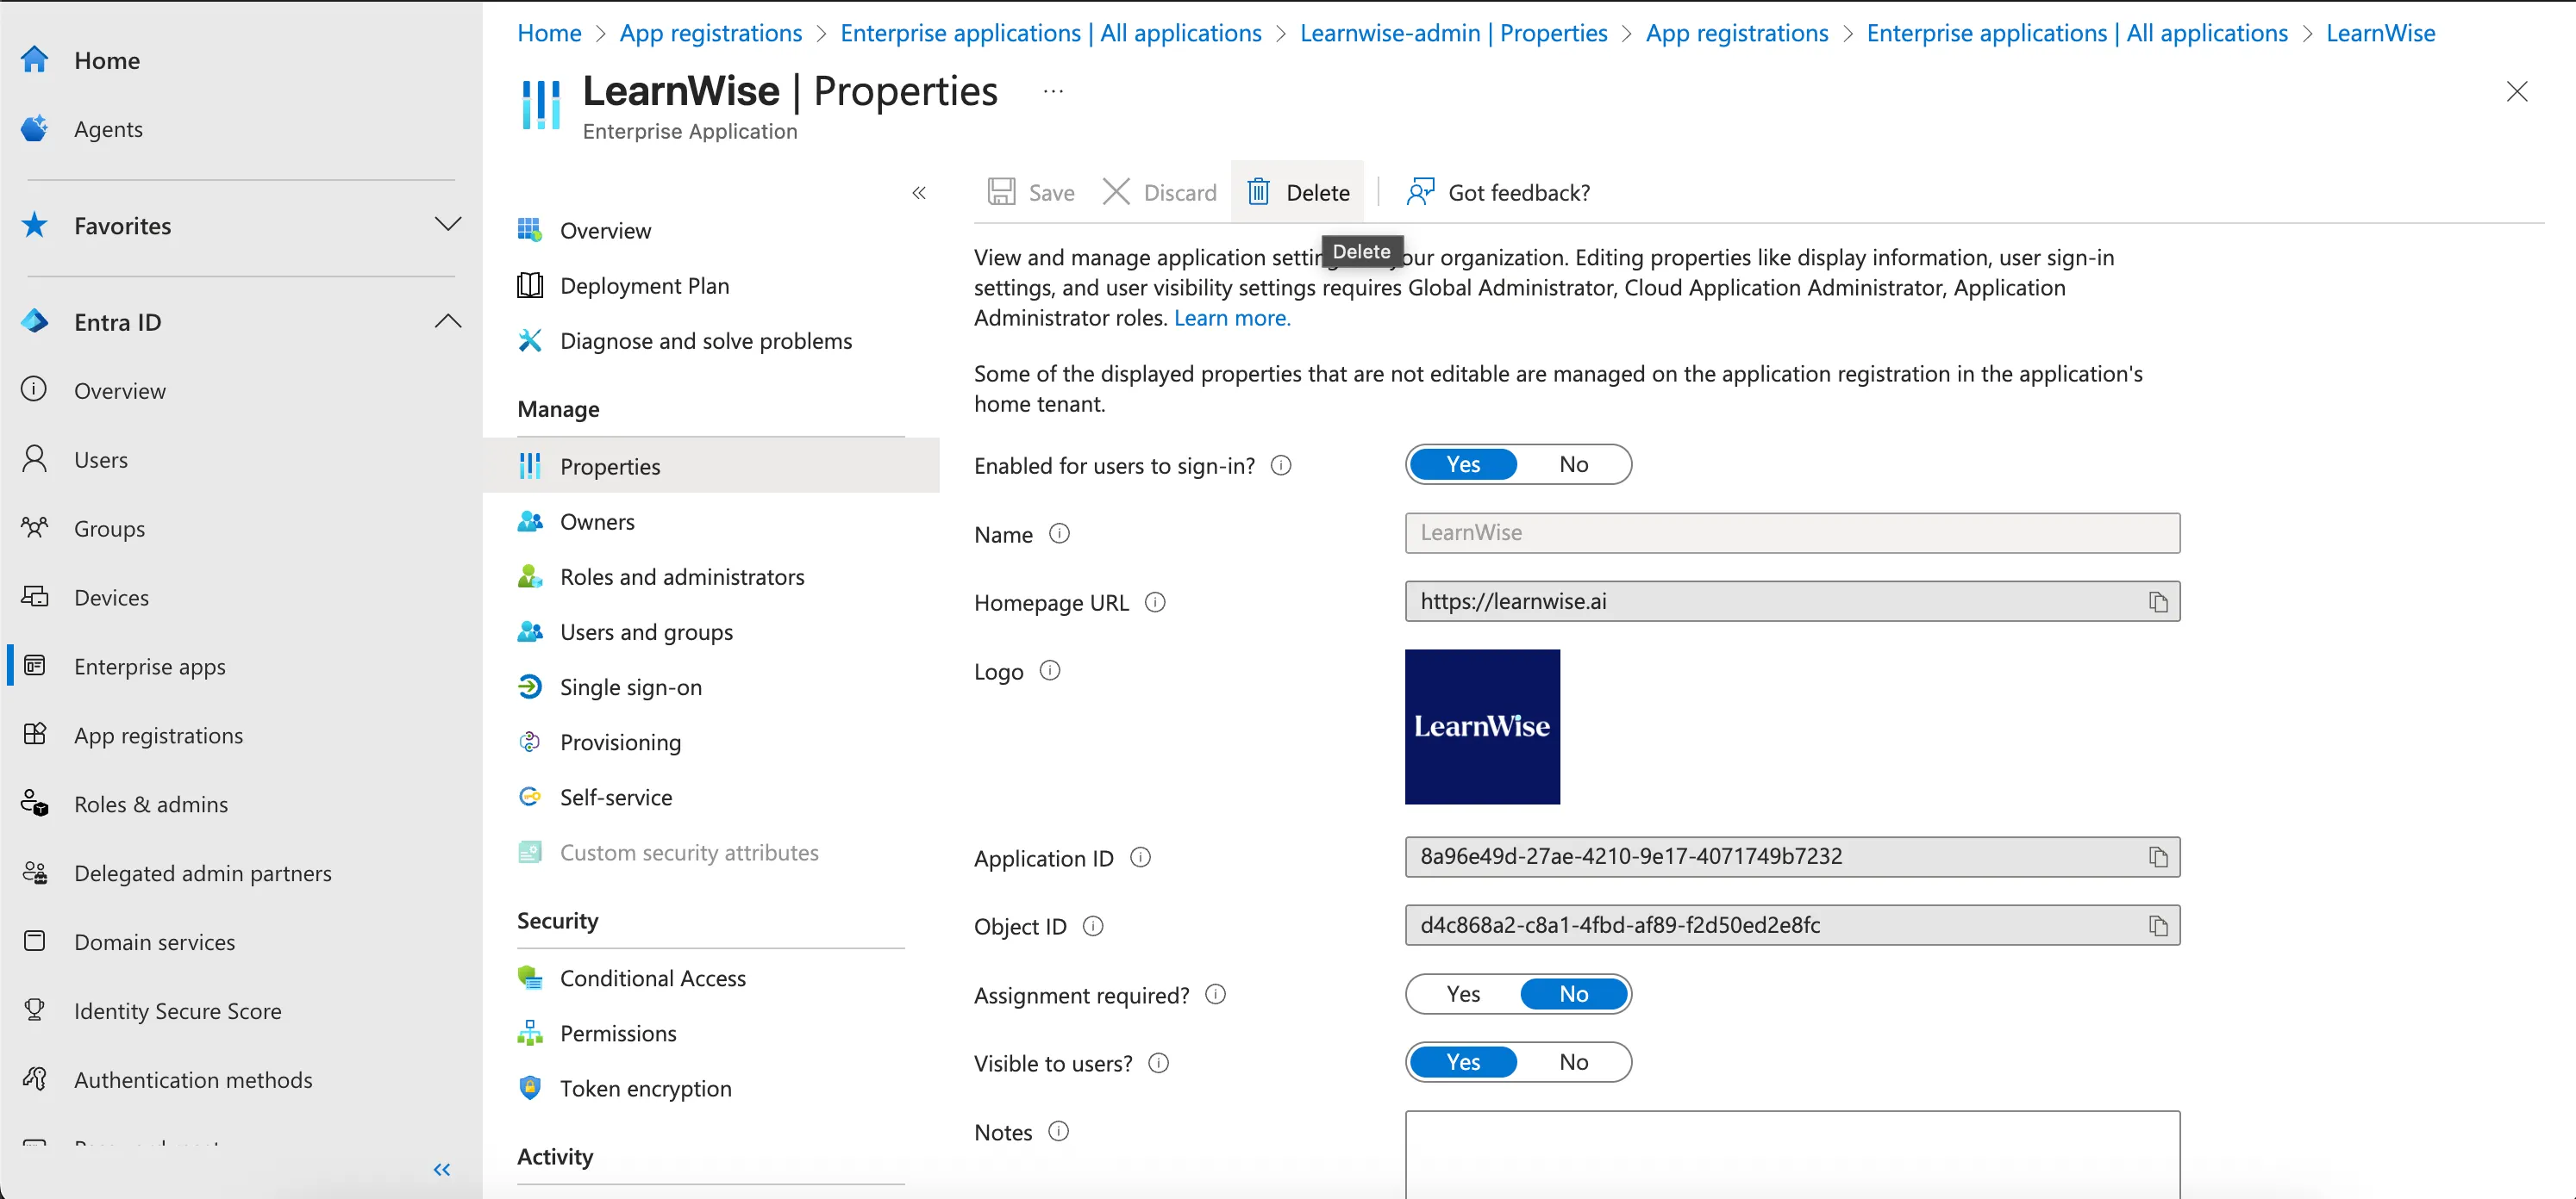Click the info icon beside Visible to users
Screen dimensions: 2576x1199
coord(1158,1063)
